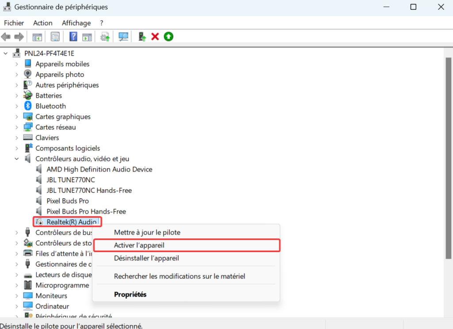
Task: Click the blue question mark help icon
Action: pos(73,37)
